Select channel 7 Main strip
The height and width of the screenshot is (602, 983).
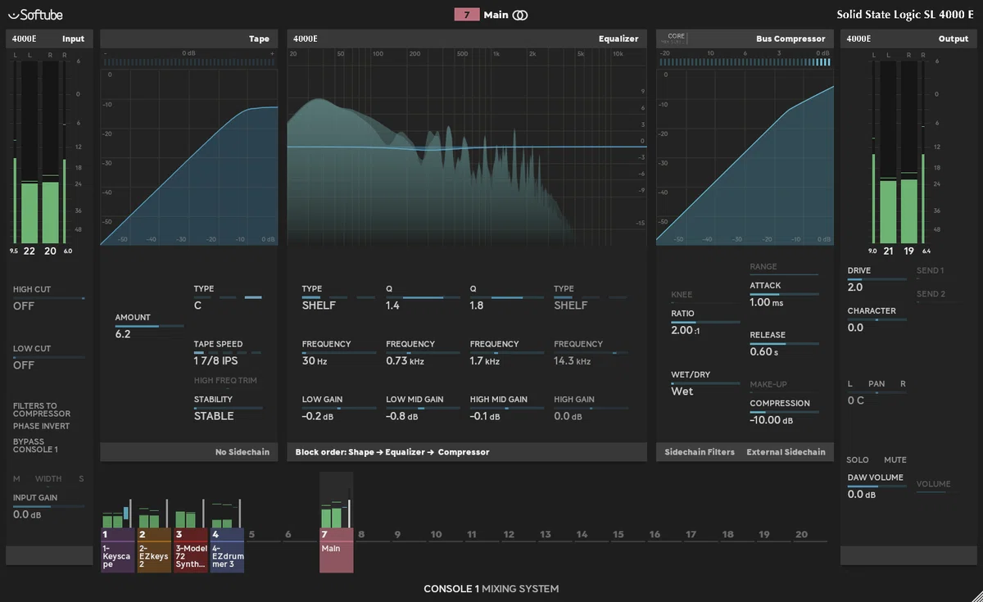[x=337, y=550]
